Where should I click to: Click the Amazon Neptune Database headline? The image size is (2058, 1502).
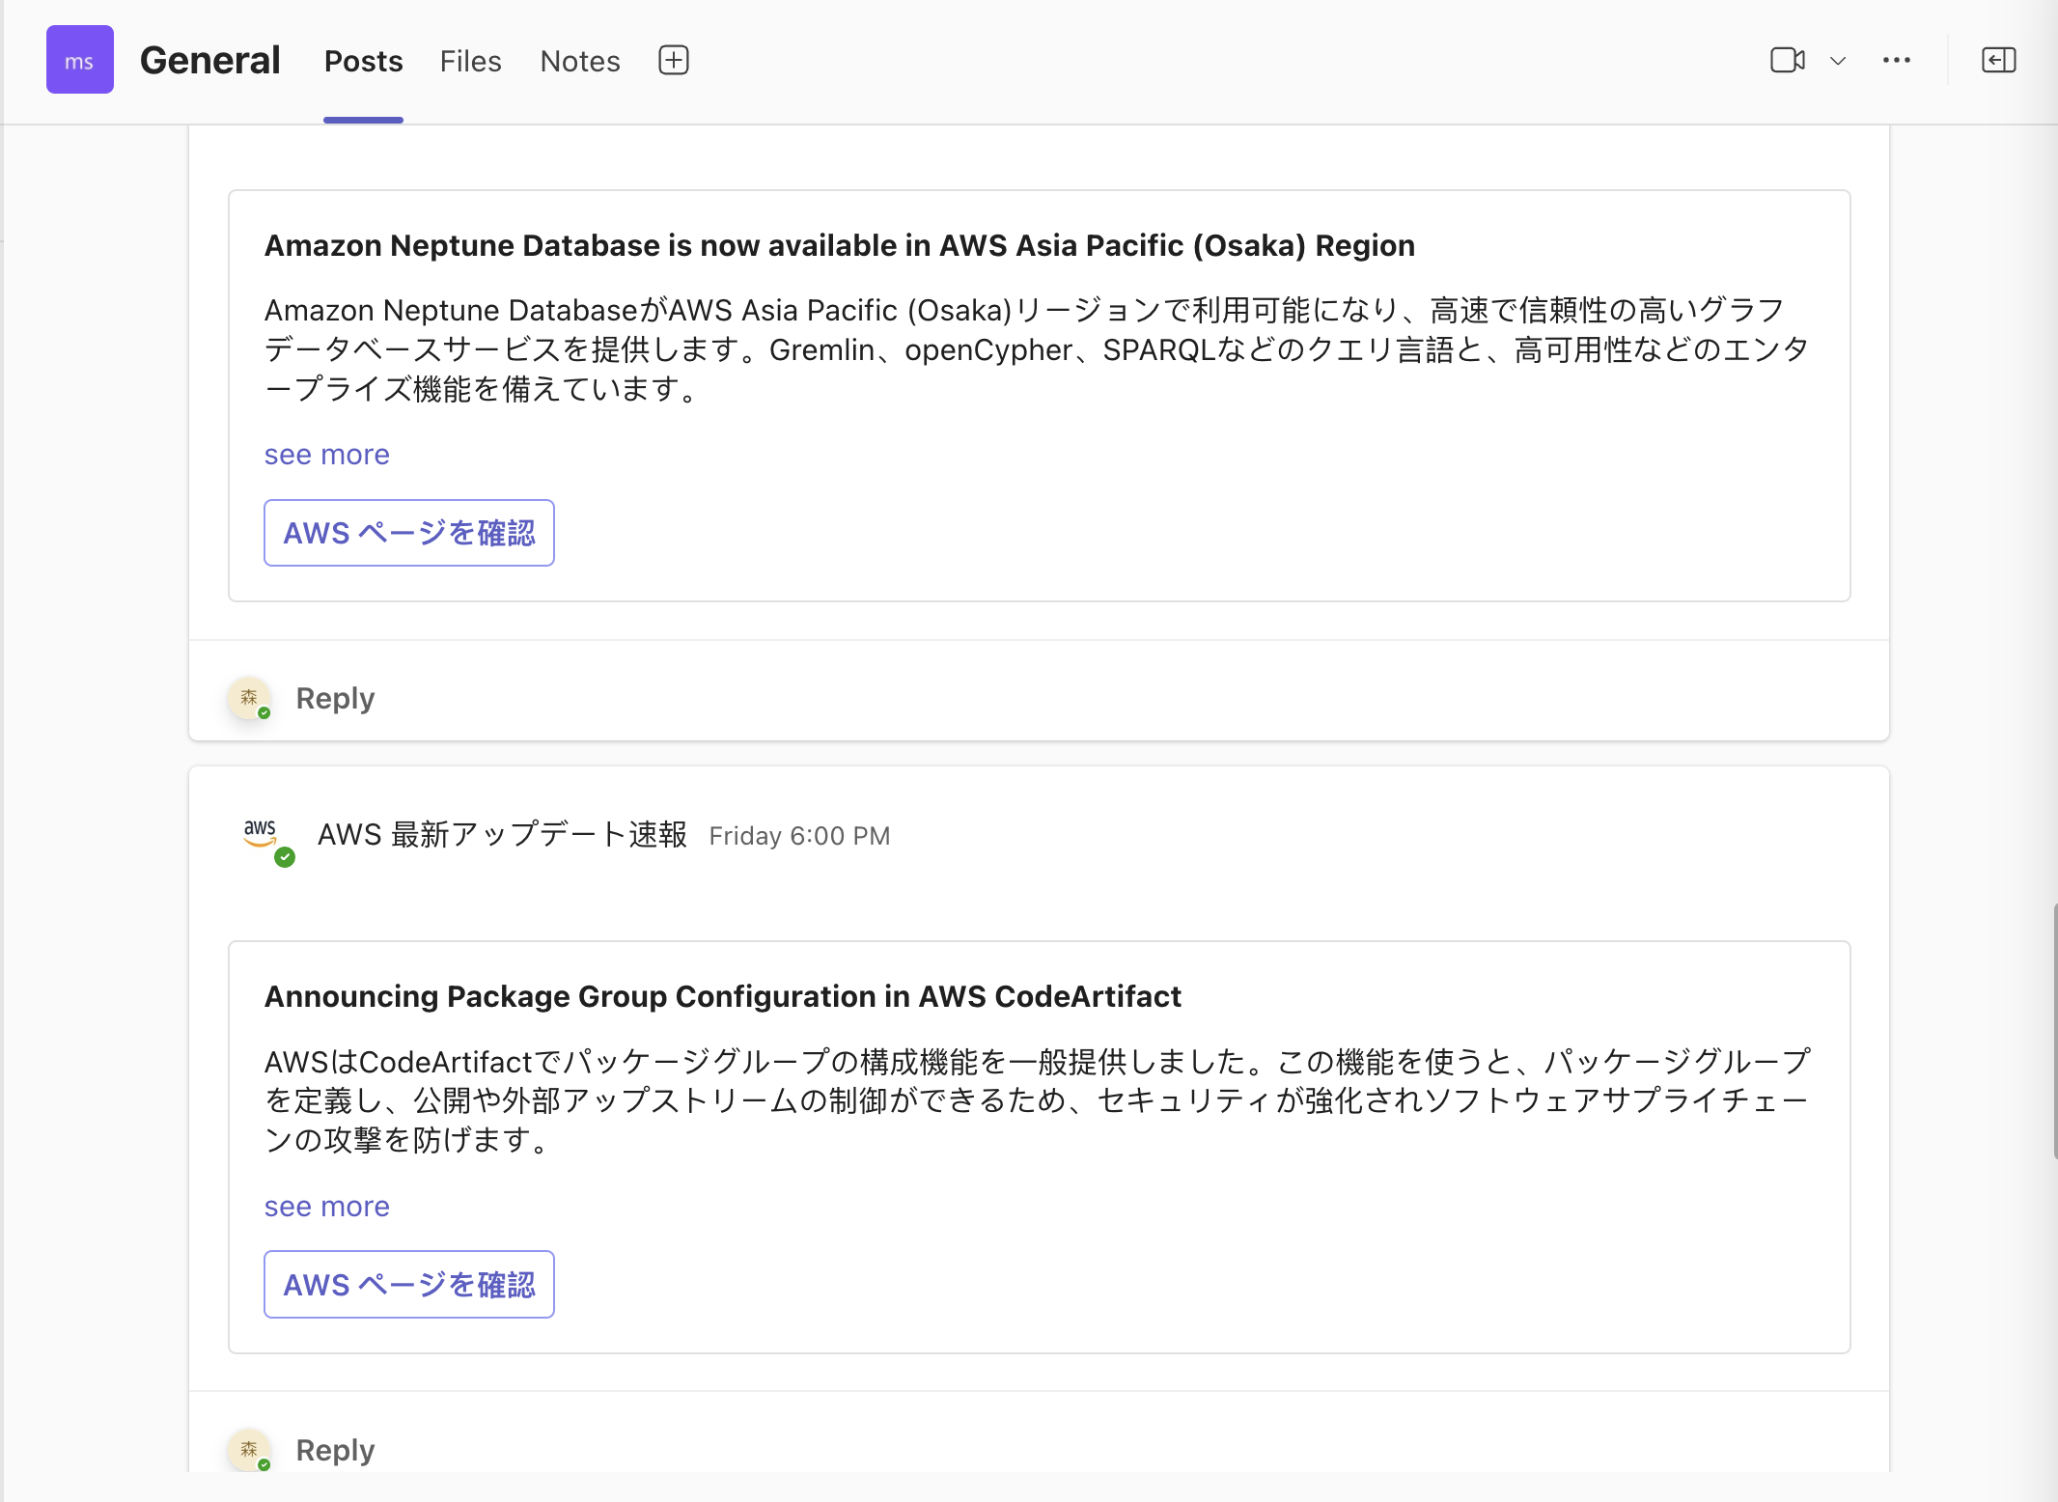[840, 245]
